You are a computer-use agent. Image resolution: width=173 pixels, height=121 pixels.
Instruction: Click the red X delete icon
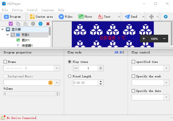coord(48,24)
